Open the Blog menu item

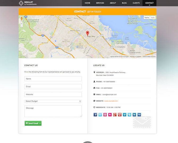[124, 3]
